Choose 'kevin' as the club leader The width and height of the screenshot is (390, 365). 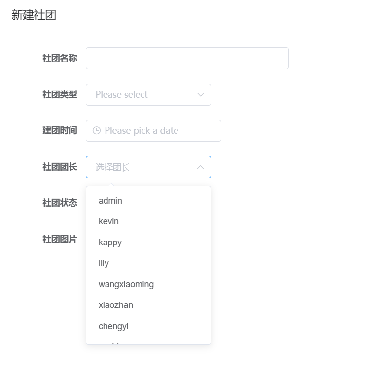(108, 221)
